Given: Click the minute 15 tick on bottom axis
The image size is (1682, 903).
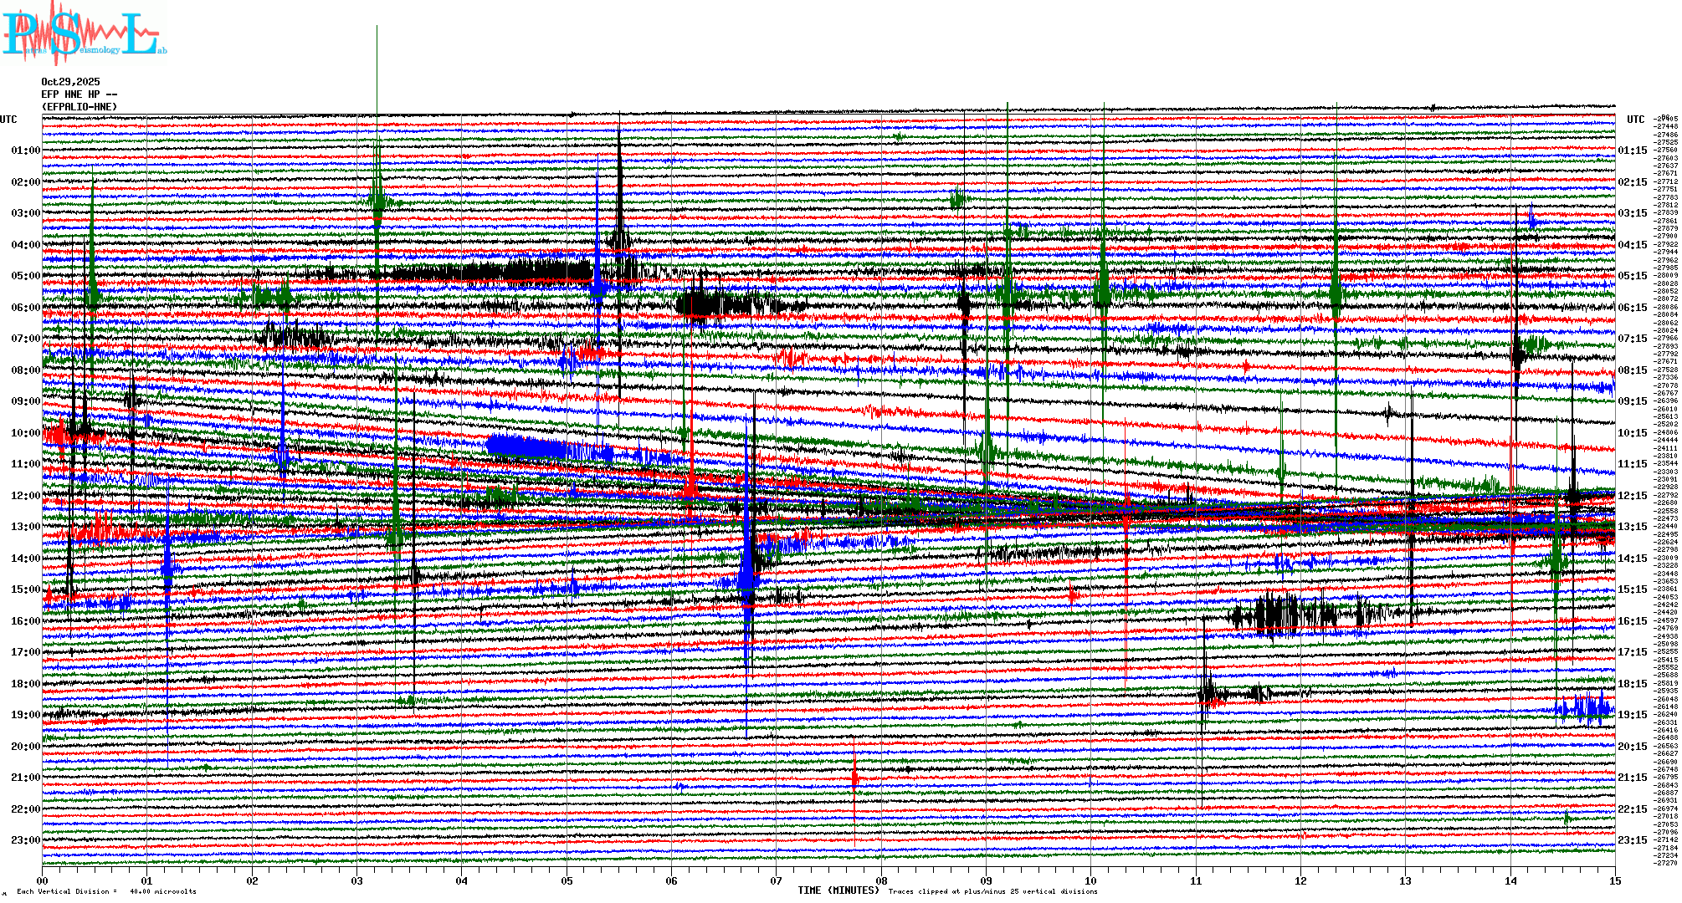Looking at the screenshot, I should (1615, 881).
